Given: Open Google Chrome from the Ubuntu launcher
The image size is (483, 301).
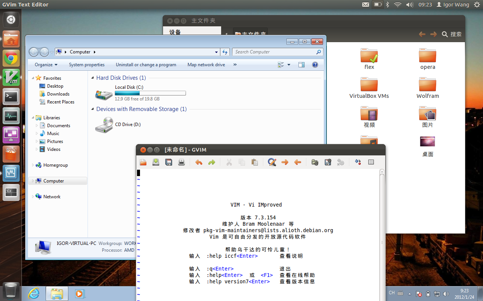Looking at the screenshot, I should click(x=11, y=58).
